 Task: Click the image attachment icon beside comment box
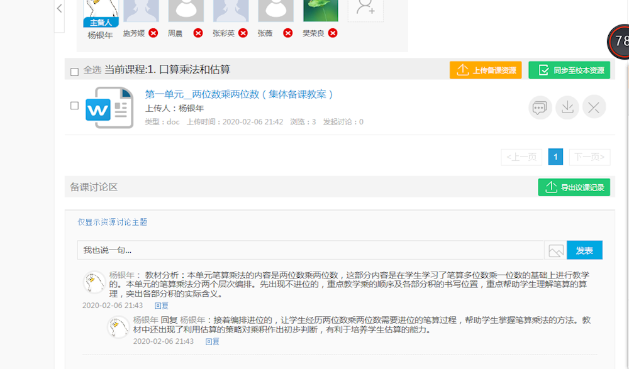[556, 250]
